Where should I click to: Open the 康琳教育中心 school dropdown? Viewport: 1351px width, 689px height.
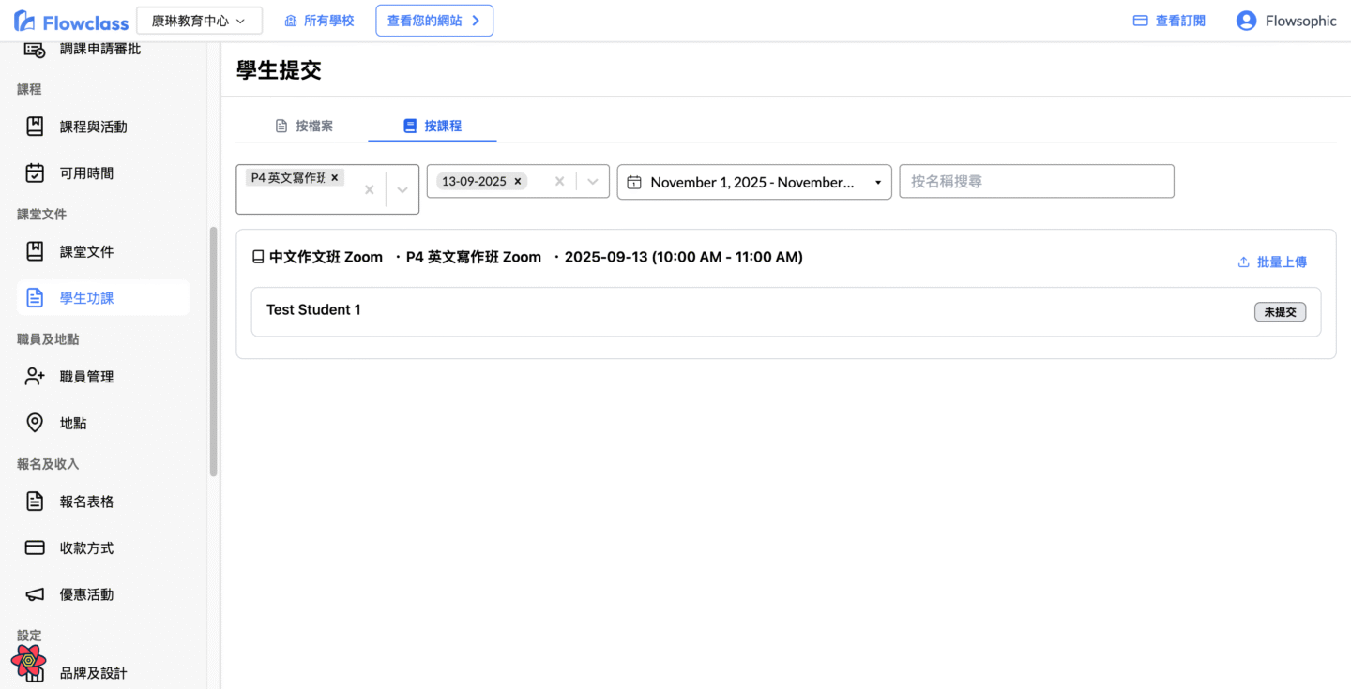199,21
